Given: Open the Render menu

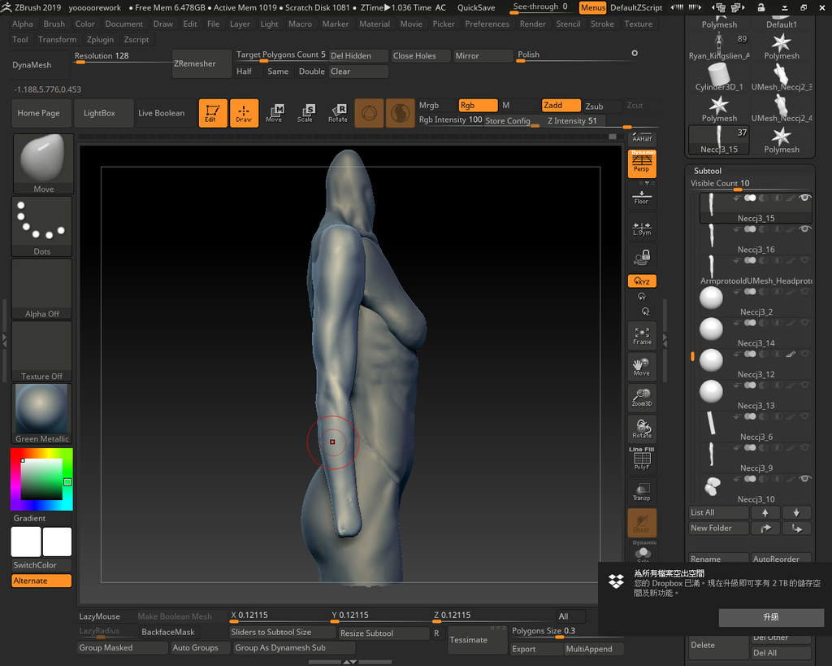Looking at the screenshot, I should (x=533, y=24).
